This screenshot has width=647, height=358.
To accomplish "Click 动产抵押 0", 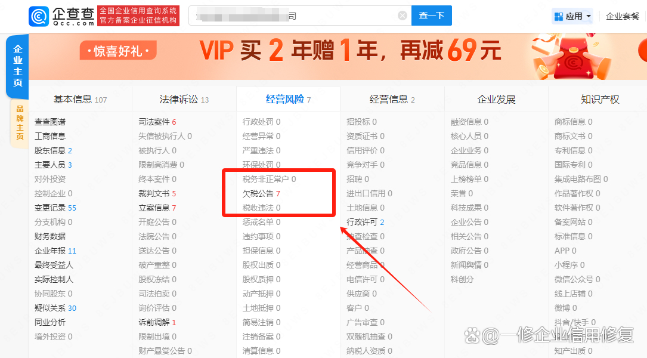I will click(261, 294).
